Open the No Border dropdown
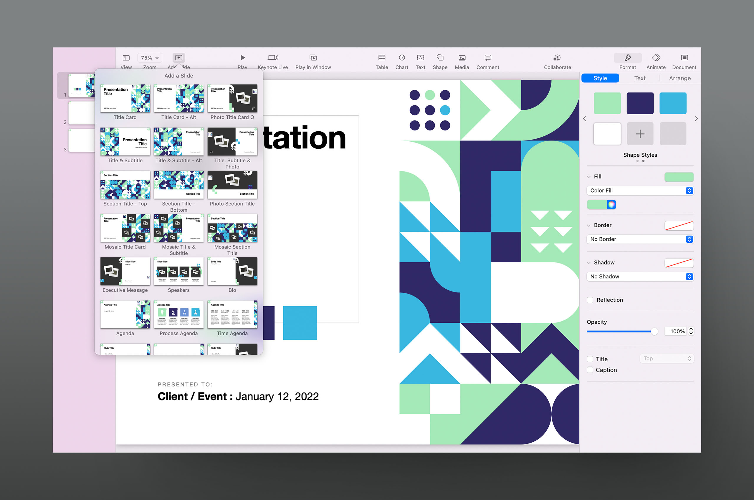The width and height of the screenshot is (754, 500). pos(640,239)
